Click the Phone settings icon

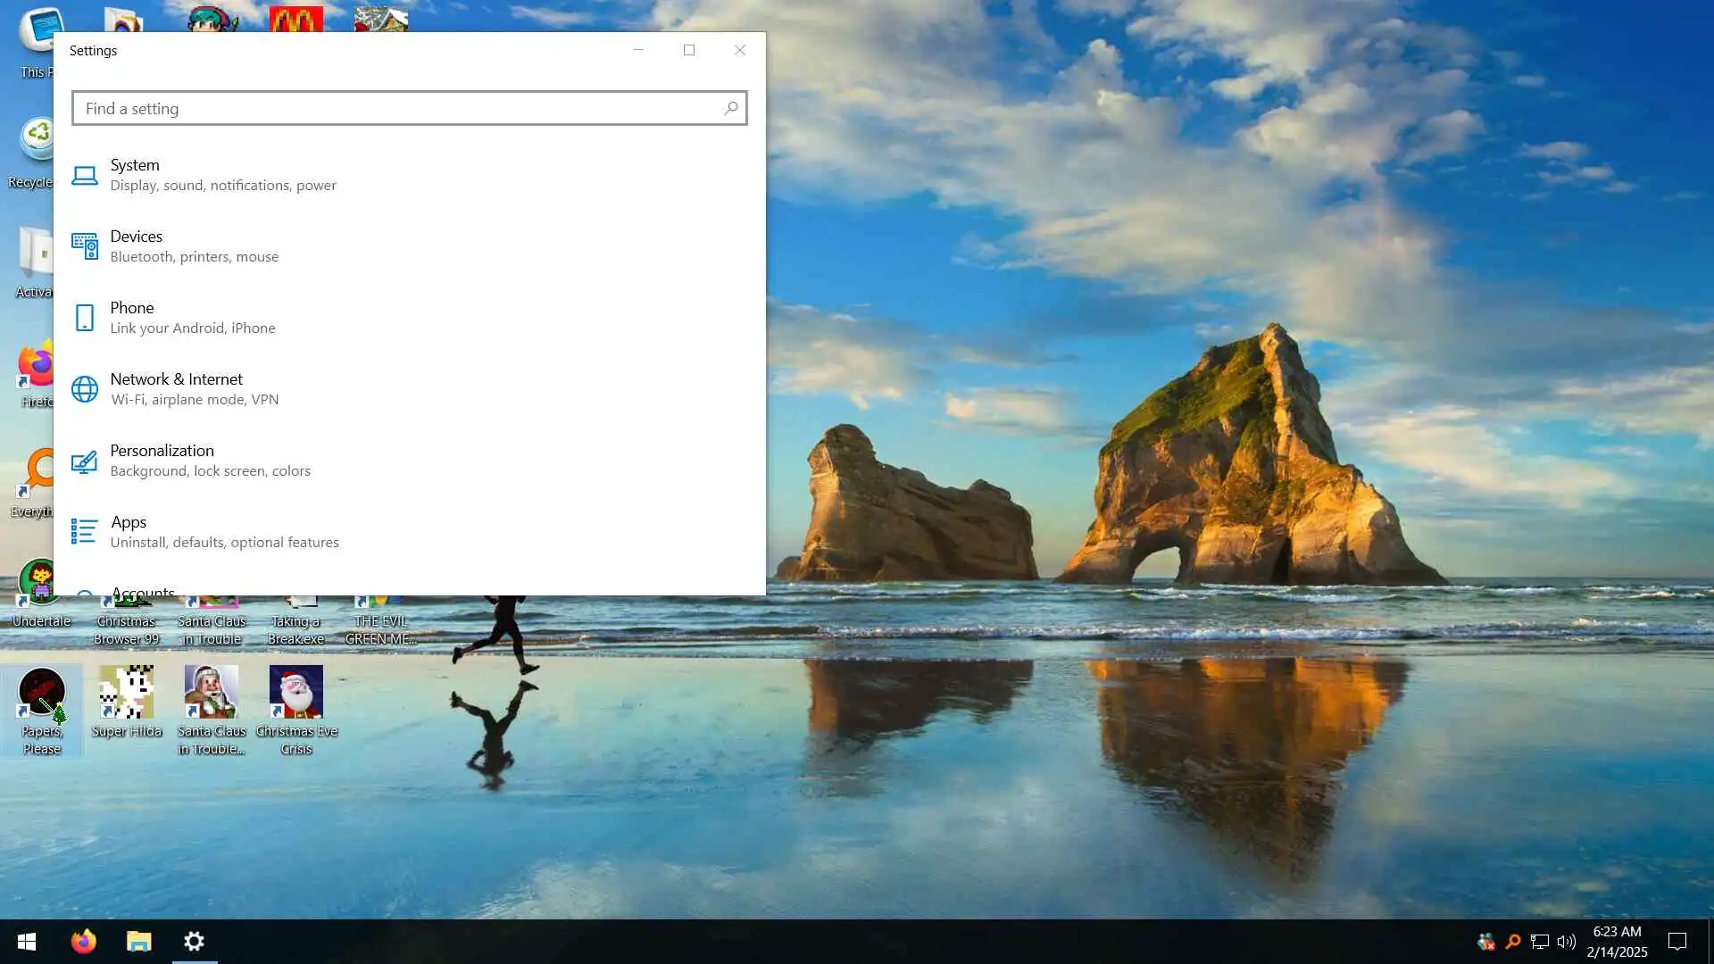tap(85, 318)
